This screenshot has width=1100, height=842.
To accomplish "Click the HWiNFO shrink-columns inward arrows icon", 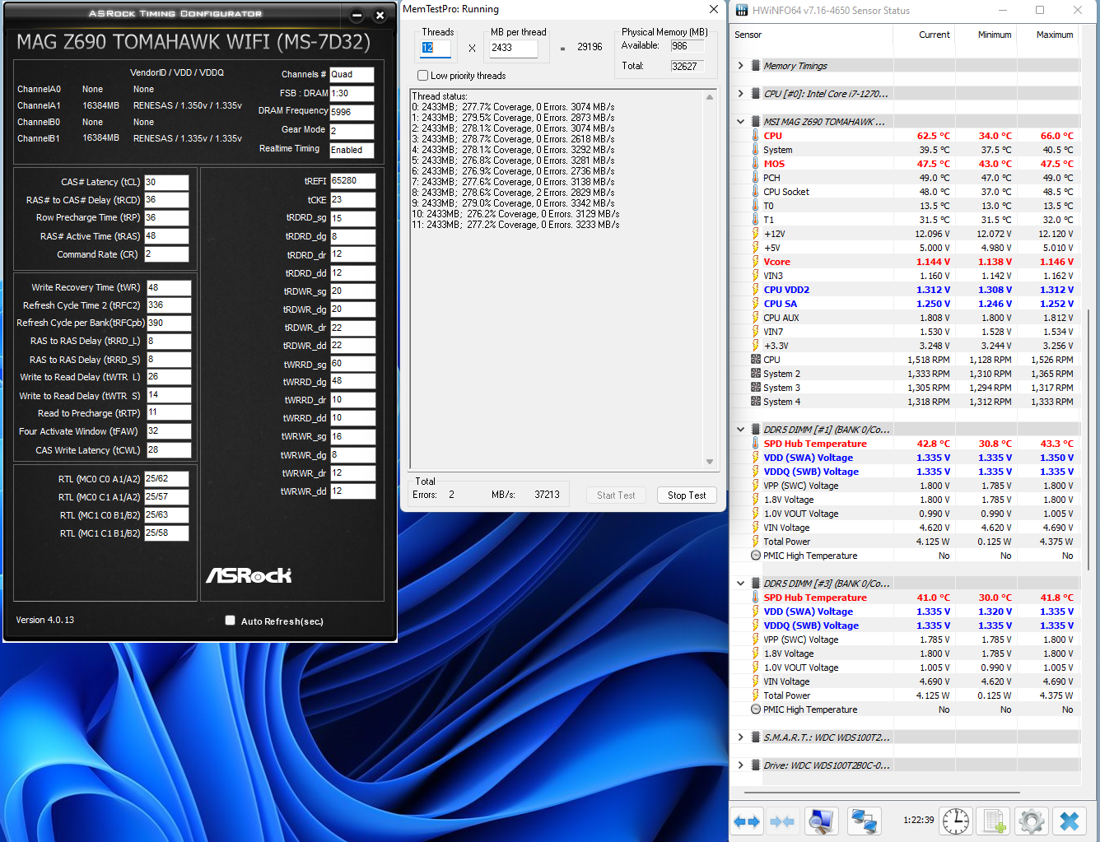I will point(781,821).
